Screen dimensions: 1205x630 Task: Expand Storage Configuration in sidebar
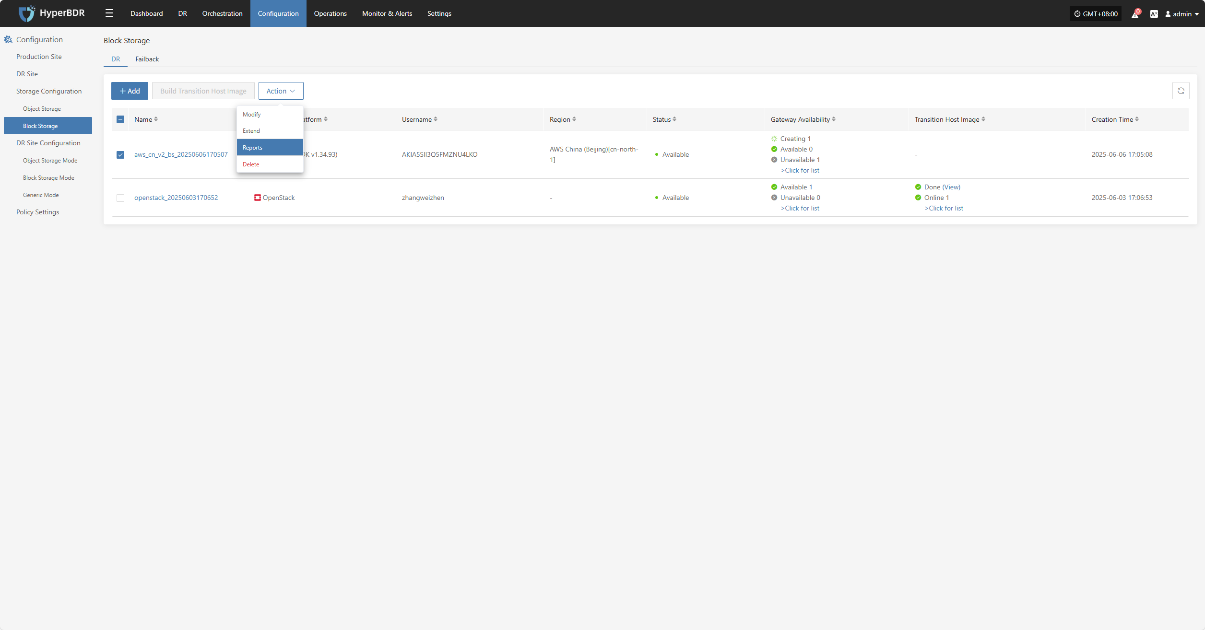(49, 91)
